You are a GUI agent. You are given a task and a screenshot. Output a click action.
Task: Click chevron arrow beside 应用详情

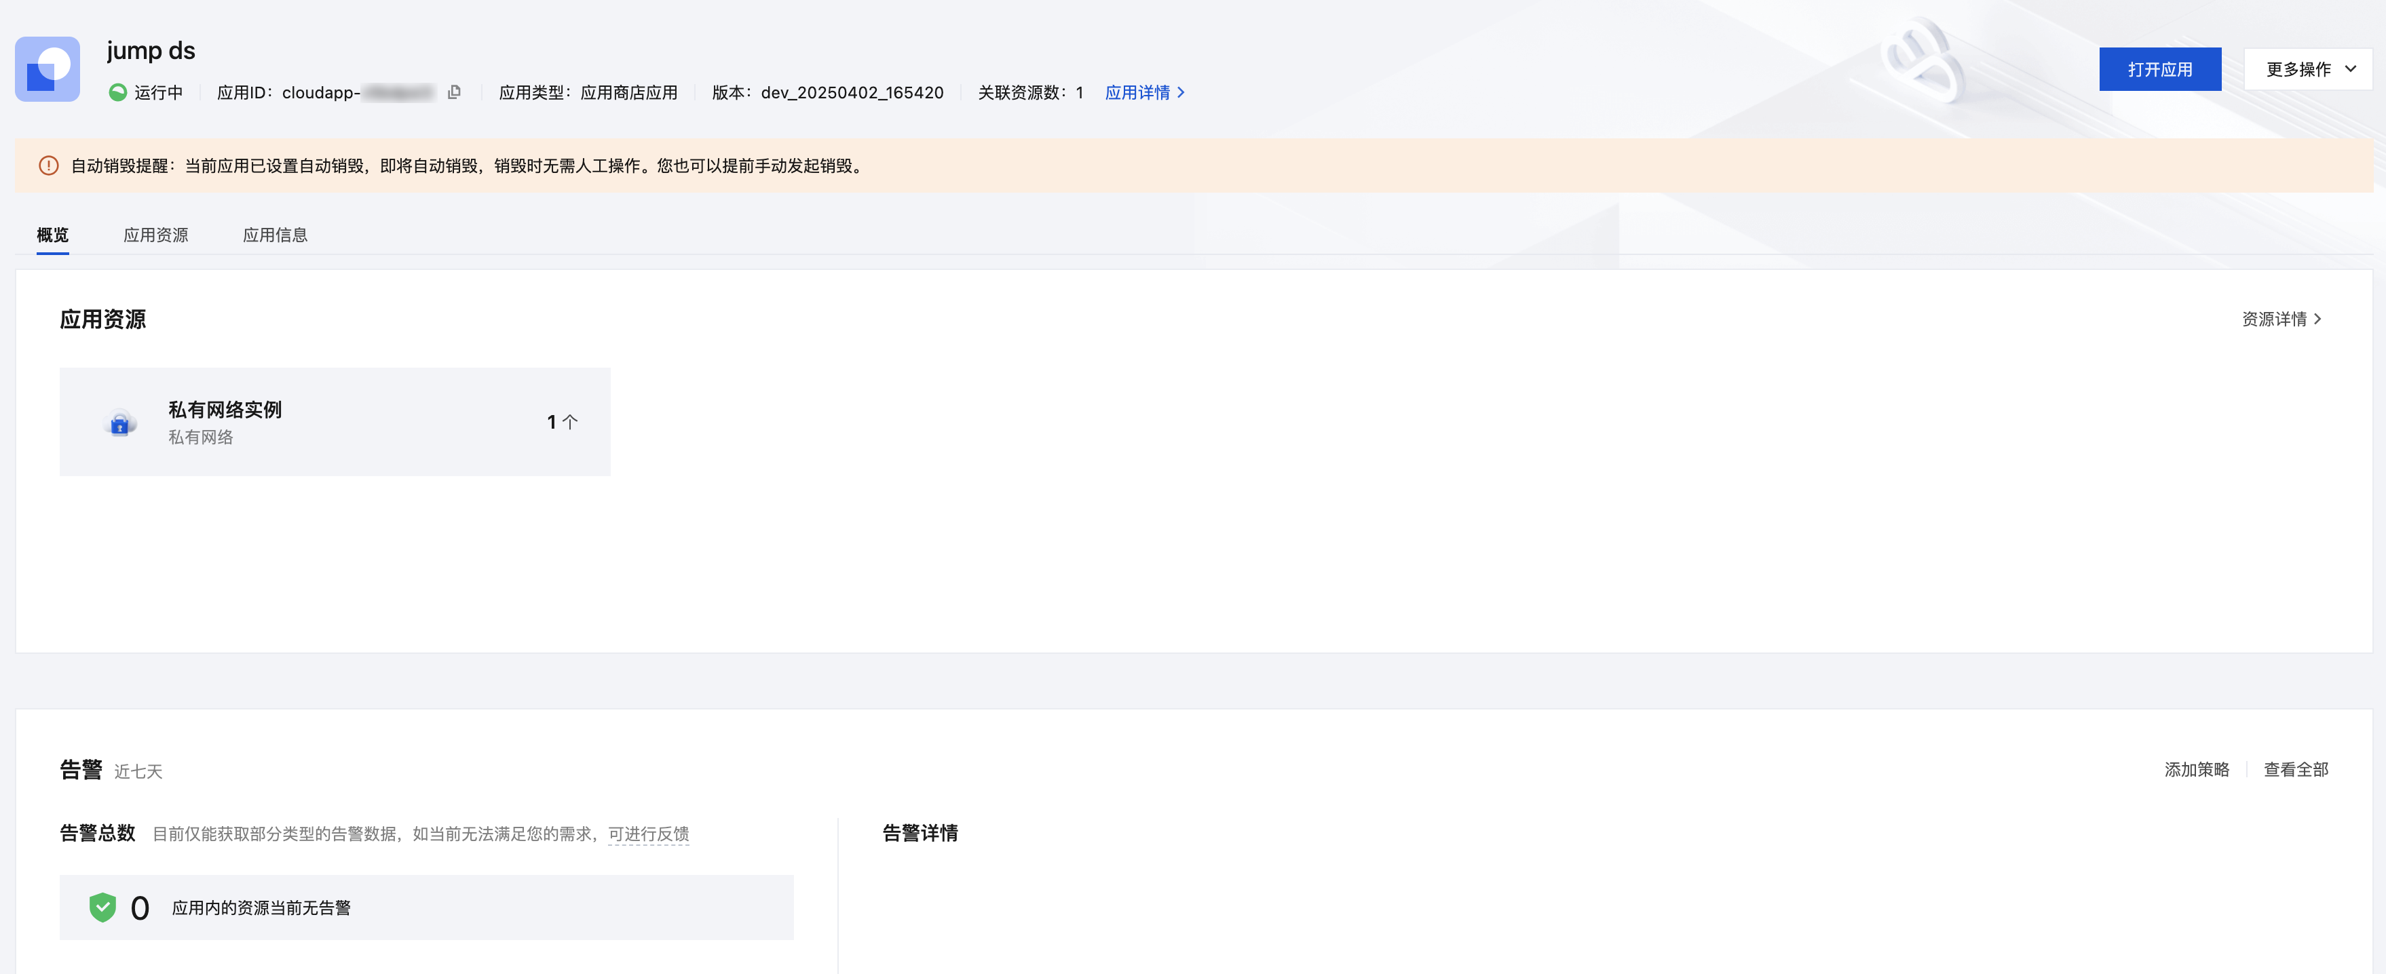1181,93
